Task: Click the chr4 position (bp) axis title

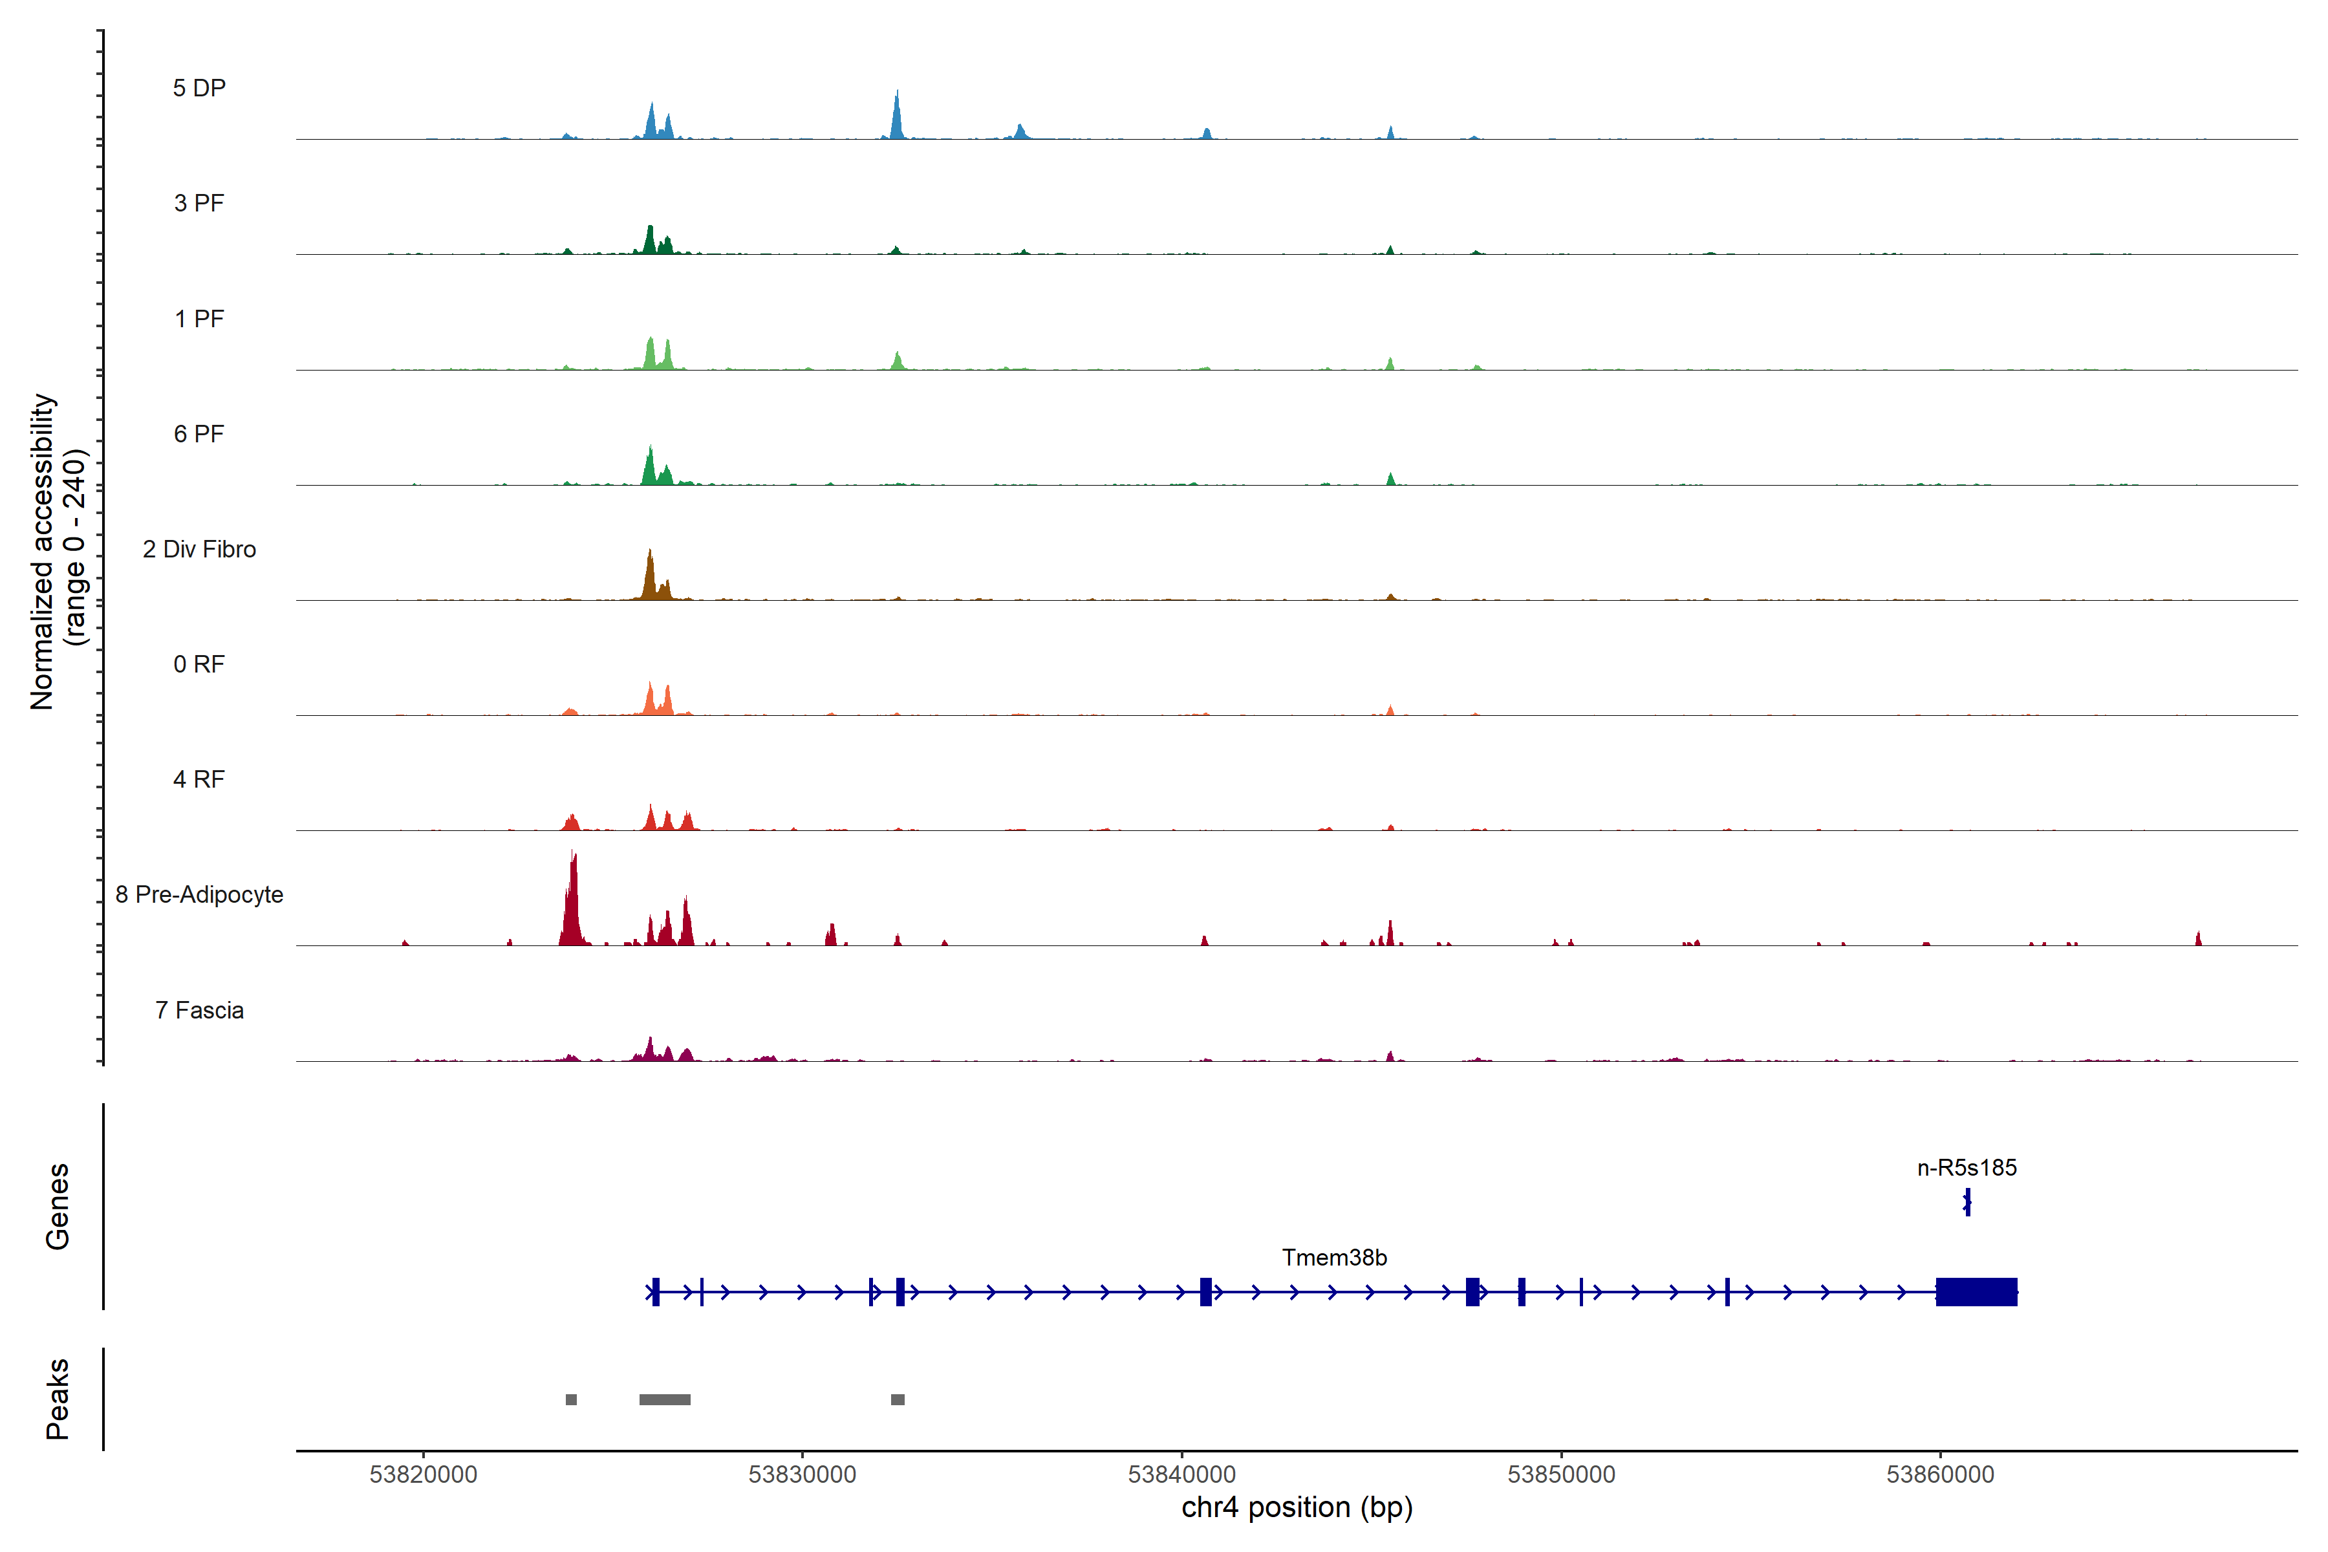Action: 1297,1507
